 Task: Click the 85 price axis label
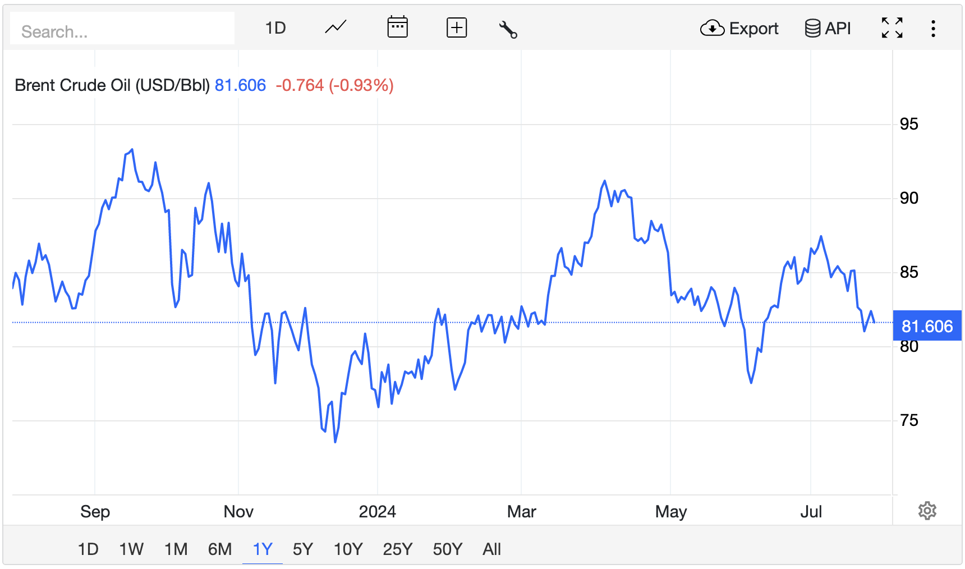point(909,272)
